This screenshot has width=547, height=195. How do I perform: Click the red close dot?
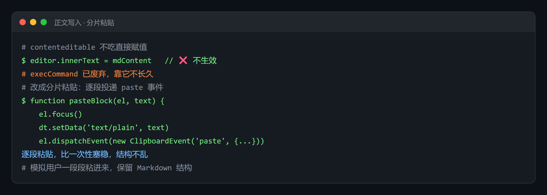coord(23,22)
